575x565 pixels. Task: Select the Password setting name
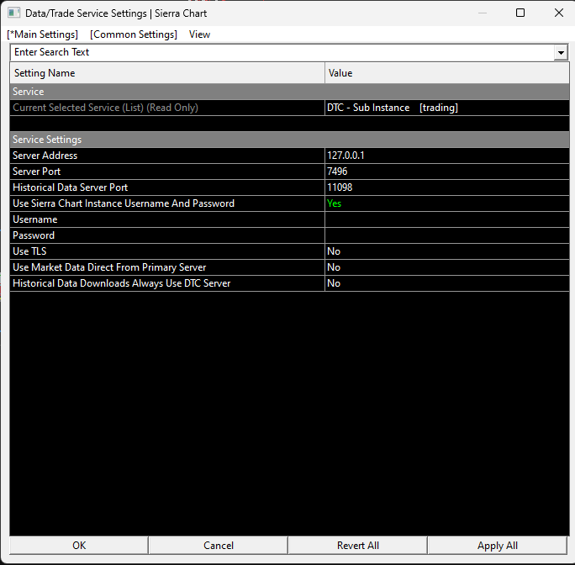[34, 235]
